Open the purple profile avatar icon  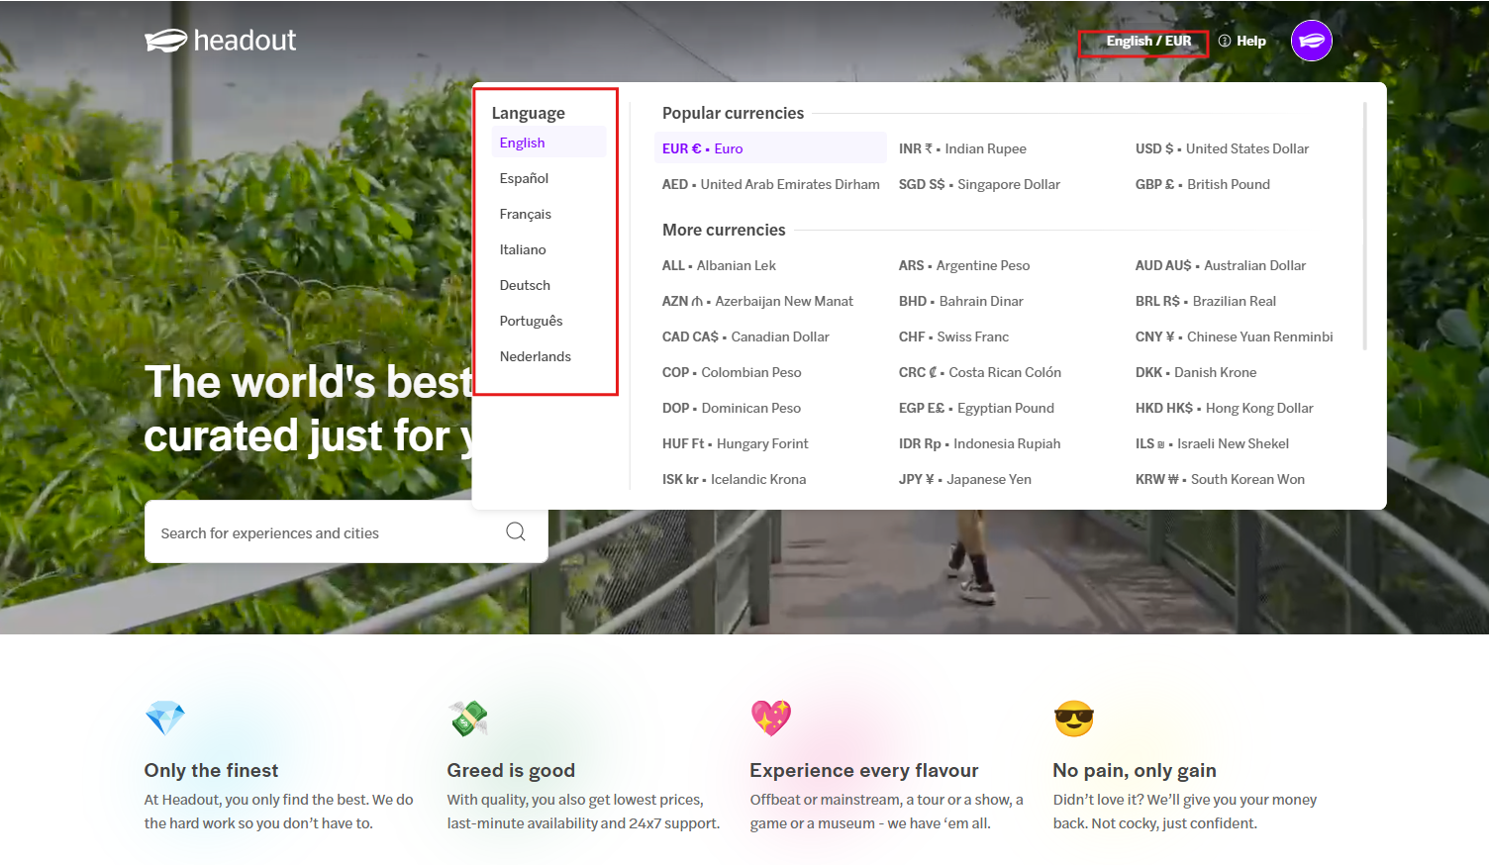coord(1311,41)
